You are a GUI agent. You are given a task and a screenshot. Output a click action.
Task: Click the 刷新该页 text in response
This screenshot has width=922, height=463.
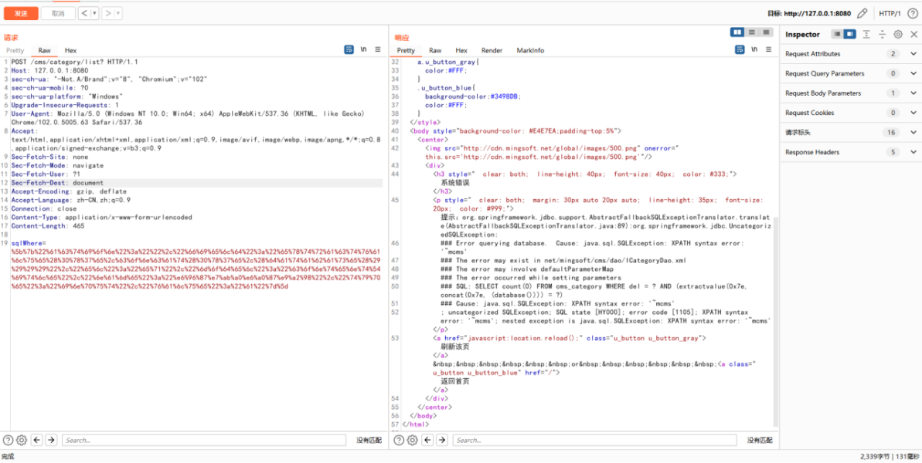(455, 346)
